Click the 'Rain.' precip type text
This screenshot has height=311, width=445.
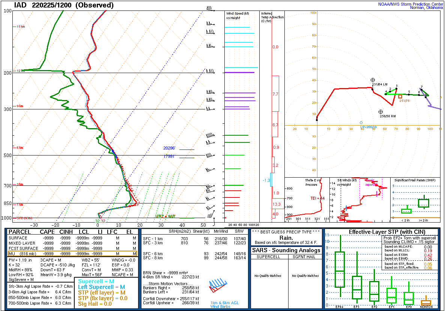pos(286,238)
